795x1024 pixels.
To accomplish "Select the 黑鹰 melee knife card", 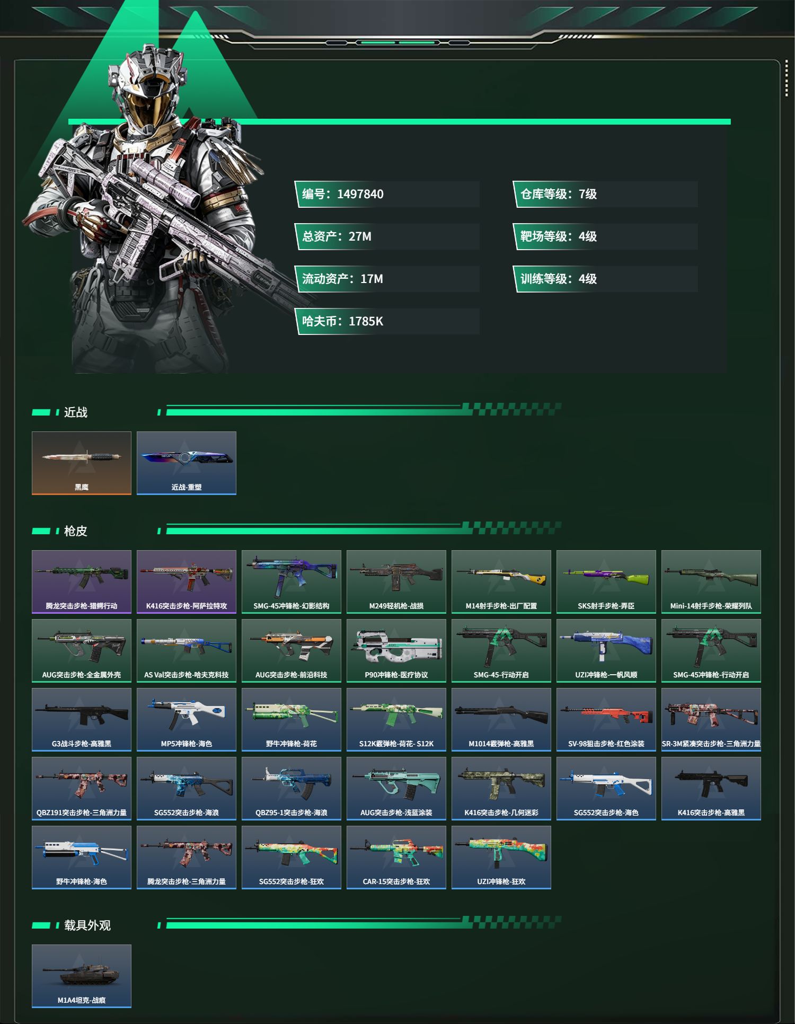I will click(x=82, y=463).
